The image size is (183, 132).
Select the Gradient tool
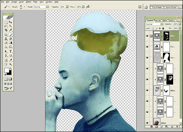click(x=11, y=43)
